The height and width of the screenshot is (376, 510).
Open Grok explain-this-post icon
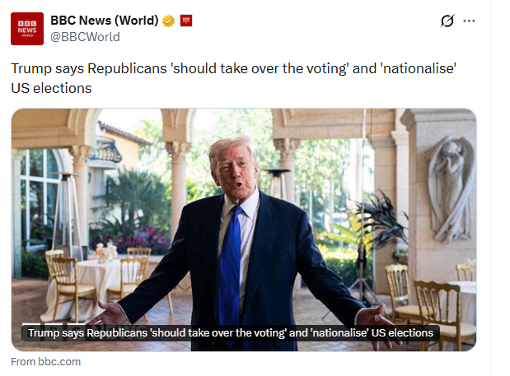[448, 21]
